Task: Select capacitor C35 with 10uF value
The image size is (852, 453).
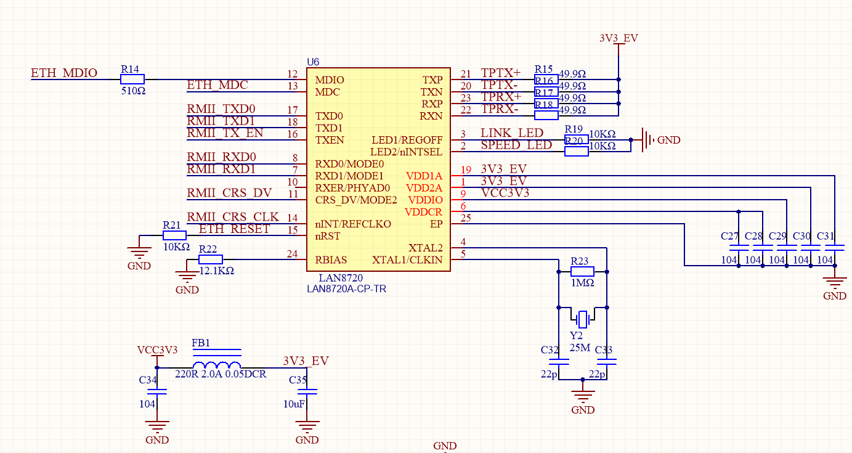Action: [306, 391]
